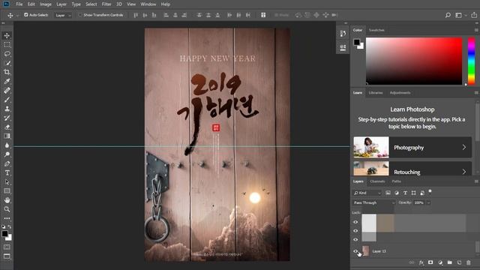Open the Color panel options menu
Screen dimensions: 480x270
(476, 30)
